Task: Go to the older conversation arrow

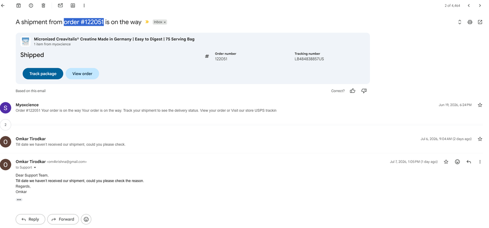Action: [x=479, y=6]
